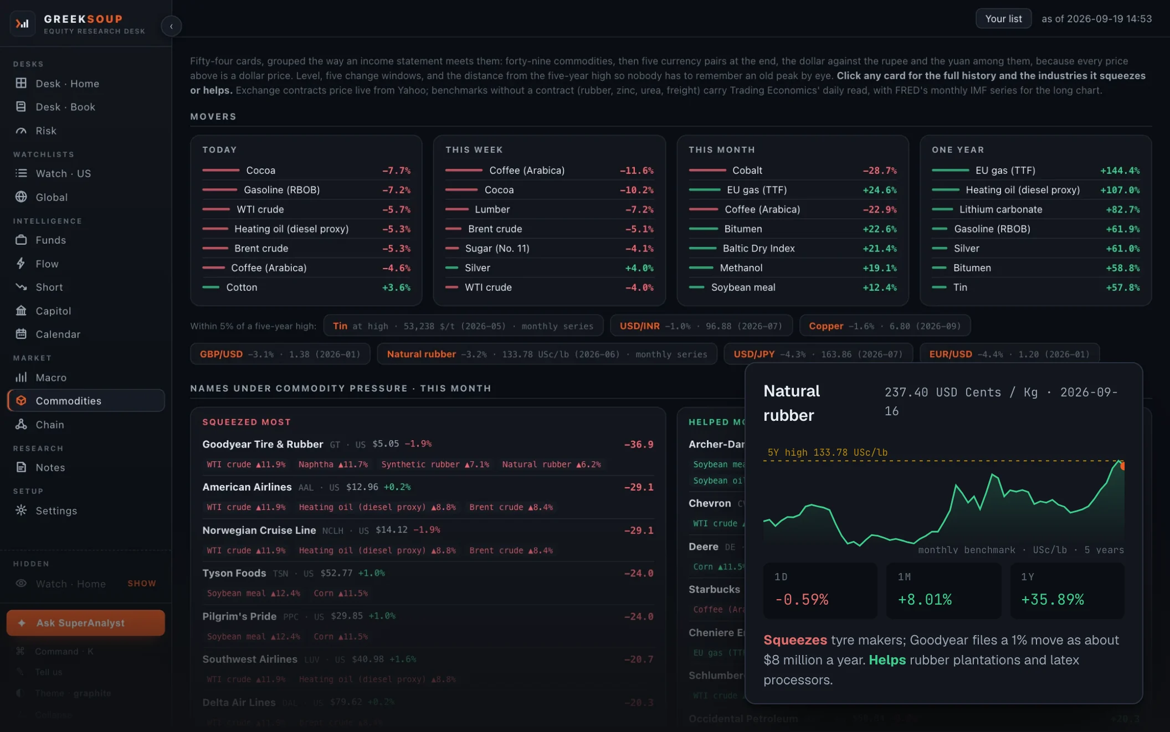Viewport: 1170px width, 732px height.
Task: Open the Copper five-year-high chip
Action: [x=885, y=326]
